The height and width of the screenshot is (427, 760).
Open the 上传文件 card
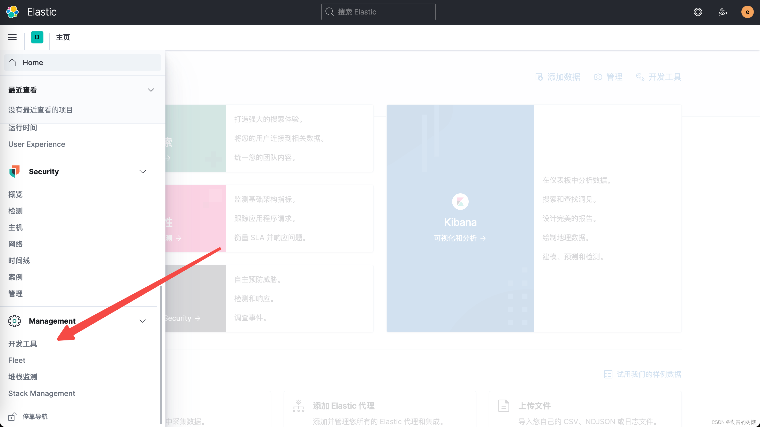click(585, 409)
